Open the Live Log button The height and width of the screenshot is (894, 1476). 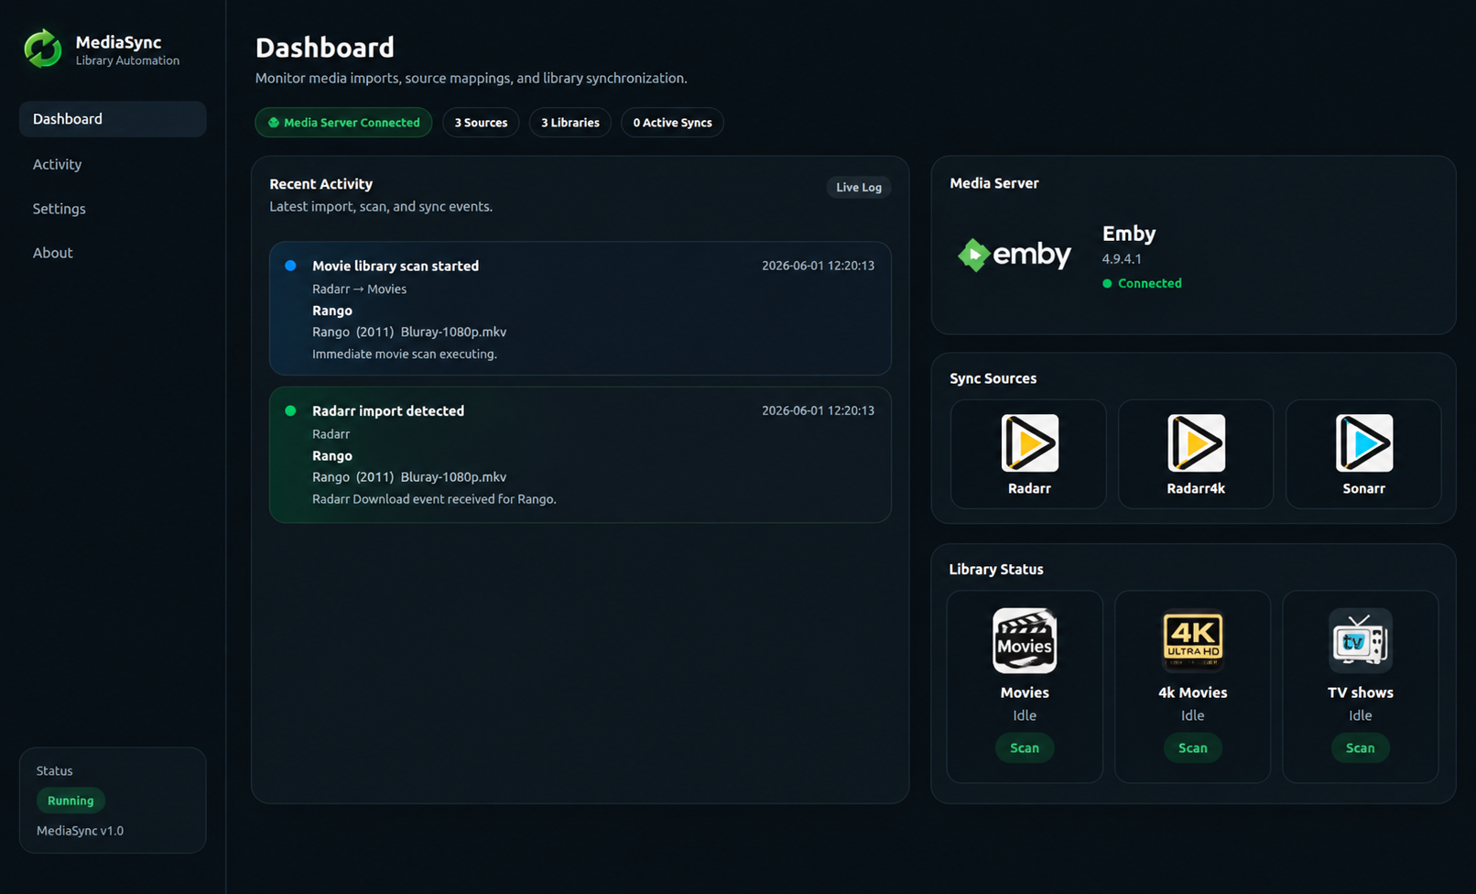tap(859, 187)
